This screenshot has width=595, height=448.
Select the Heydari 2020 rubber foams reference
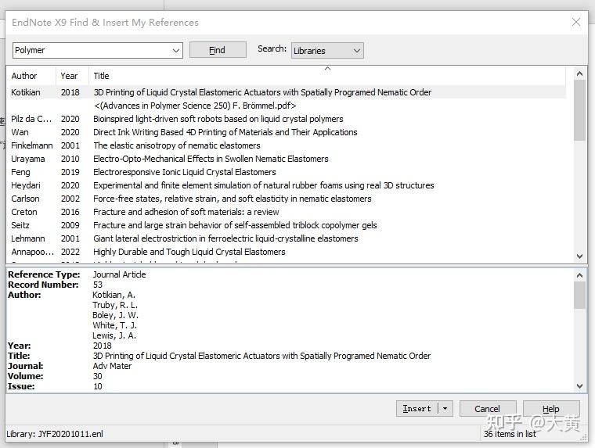[x=287, y=185]
